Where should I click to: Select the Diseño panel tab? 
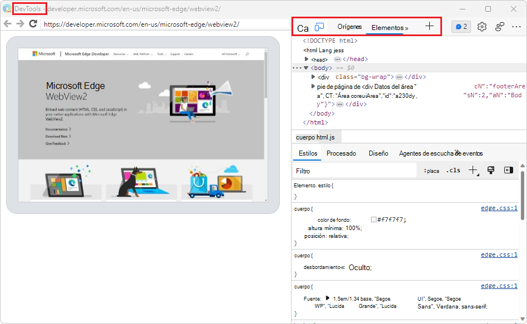(x=378, y=153)
